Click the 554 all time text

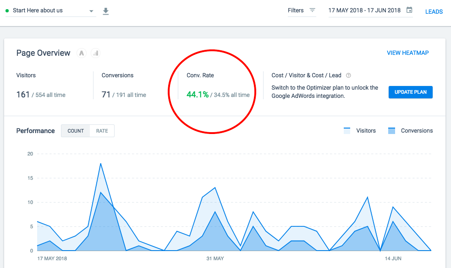50,95
